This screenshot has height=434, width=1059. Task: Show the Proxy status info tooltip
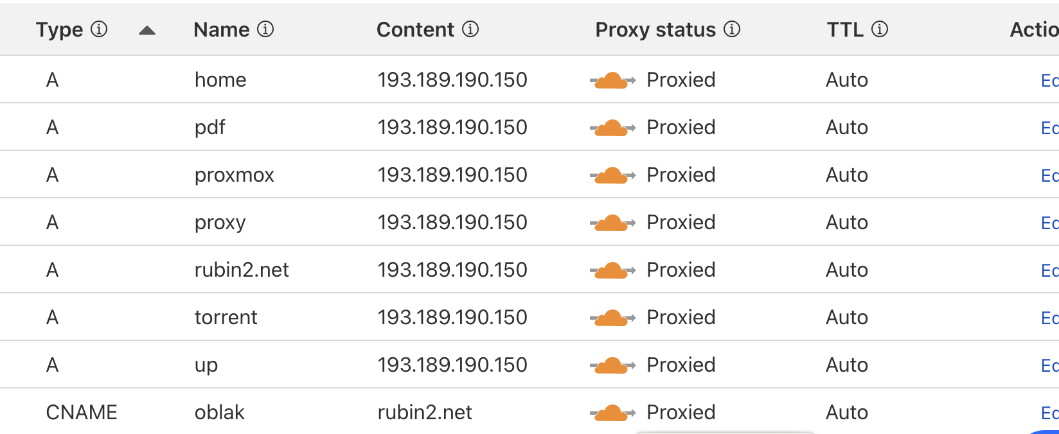tap(732, 29)
